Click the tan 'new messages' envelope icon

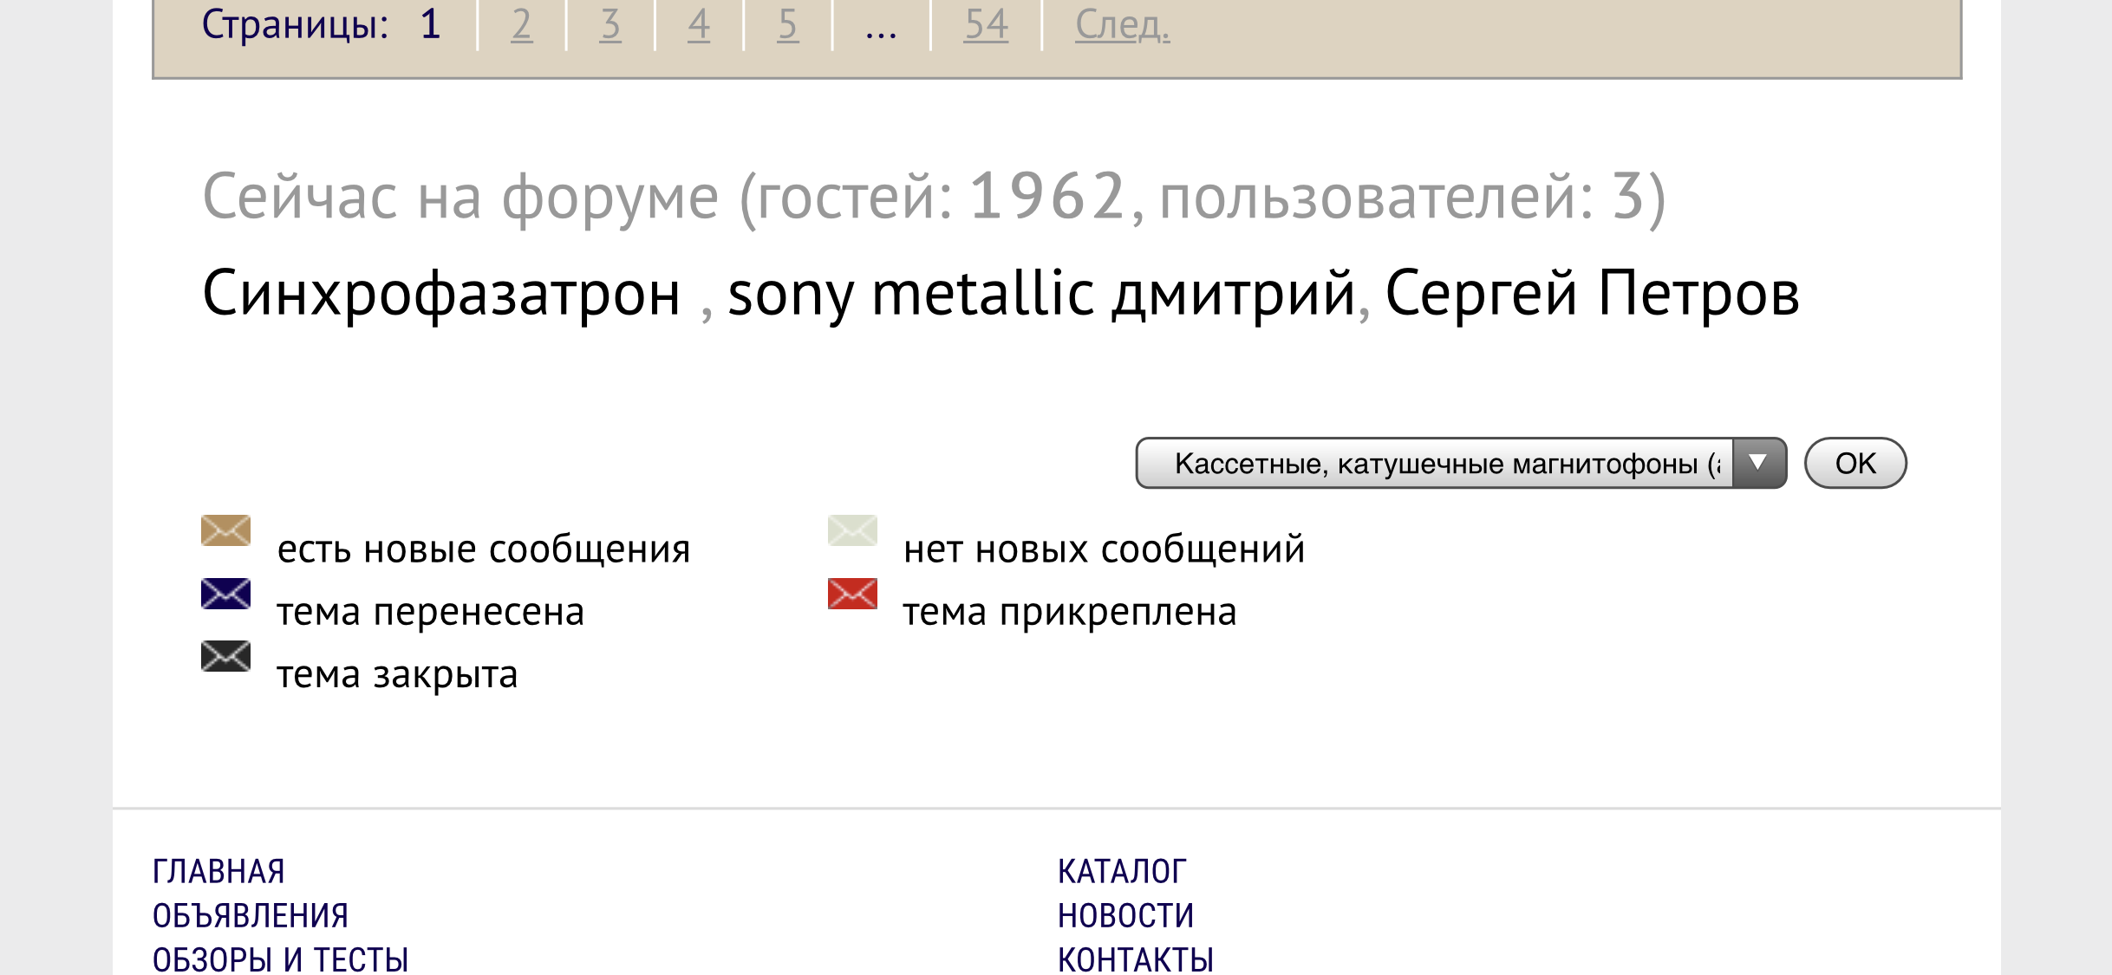pos(225,530)
